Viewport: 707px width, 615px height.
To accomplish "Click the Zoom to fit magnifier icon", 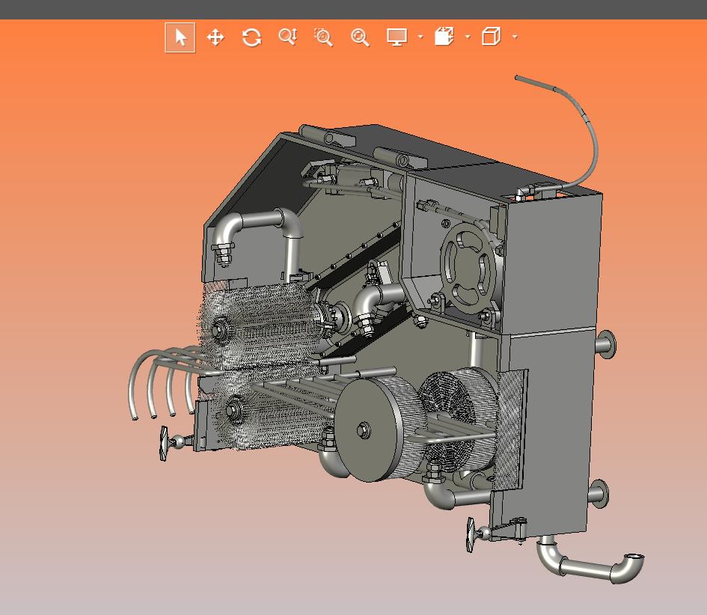I will tap(360, 37).
